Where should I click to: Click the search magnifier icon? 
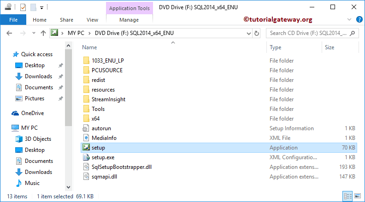point(353,33)
